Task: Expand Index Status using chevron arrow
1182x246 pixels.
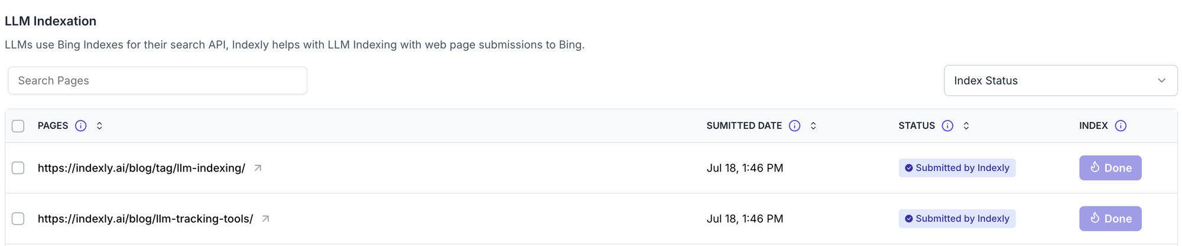Action: coord(1161,80)
